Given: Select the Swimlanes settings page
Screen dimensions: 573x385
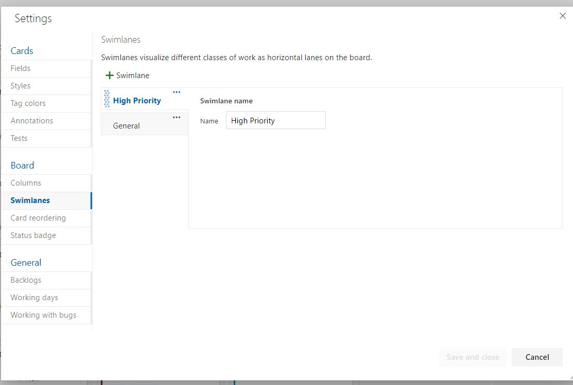Looking at the screenshot, I should click(x=46, y=200).
